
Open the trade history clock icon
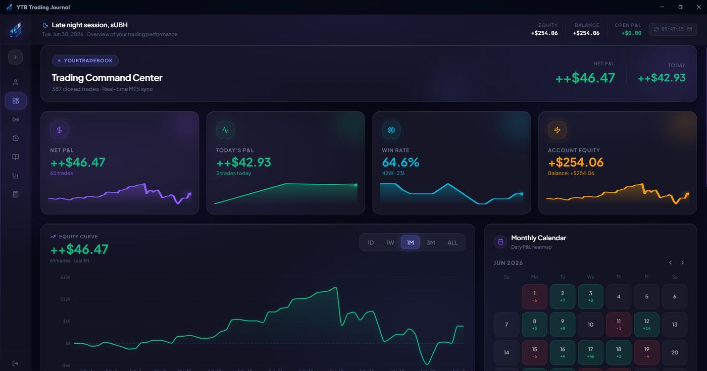[16, 138]
